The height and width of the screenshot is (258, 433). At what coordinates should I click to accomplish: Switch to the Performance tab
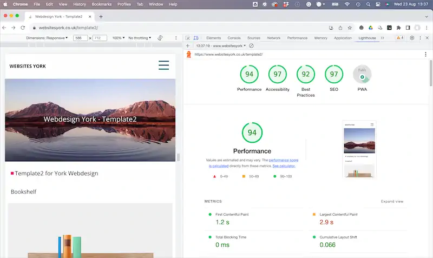(297, 38)
